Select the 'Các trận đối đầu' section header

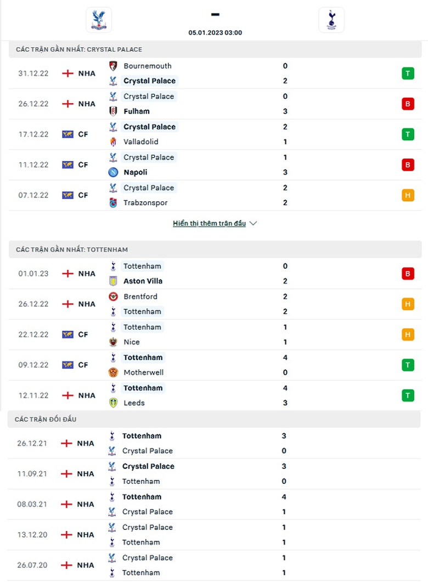tap(46, 420)
